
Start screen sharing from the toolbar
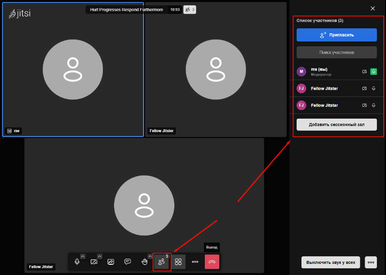coord(111,261)
